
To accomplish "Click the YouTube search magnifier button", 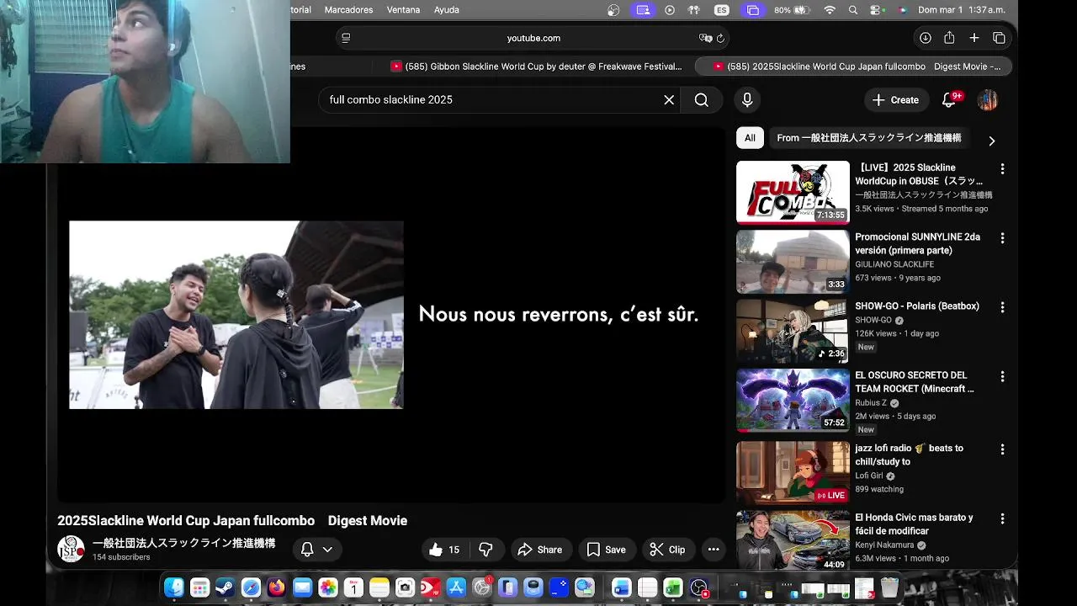I will (701, 100).
